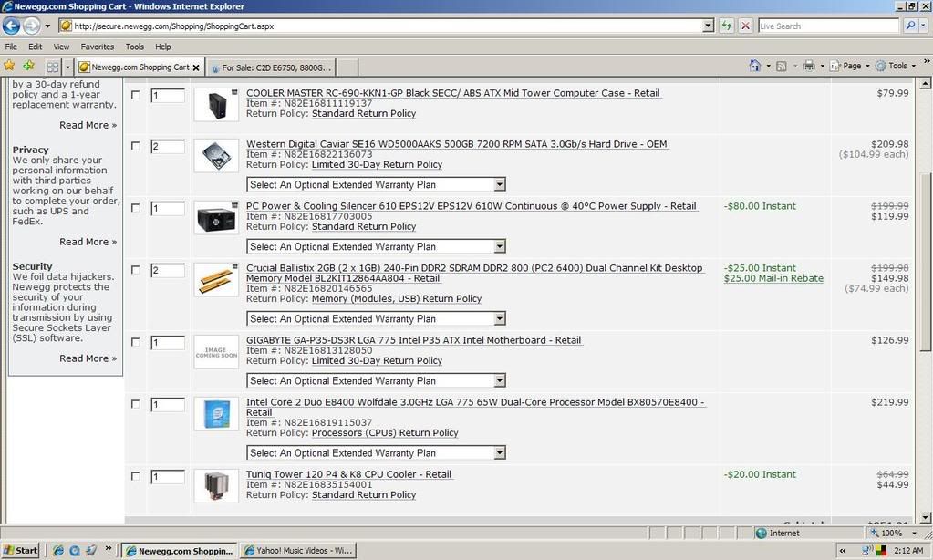
Task: Open the COOLER MASTER case product link
Action: click(452, 92)
